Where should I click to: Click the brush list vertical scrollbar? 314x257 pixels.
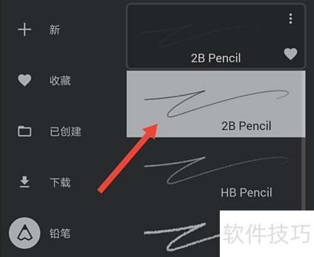(x=303, y=174)
